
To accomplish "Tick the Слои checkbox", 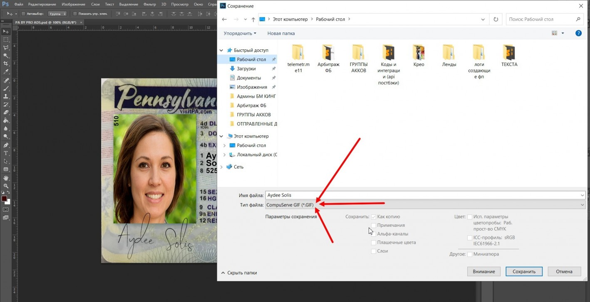I will point(374,251).
